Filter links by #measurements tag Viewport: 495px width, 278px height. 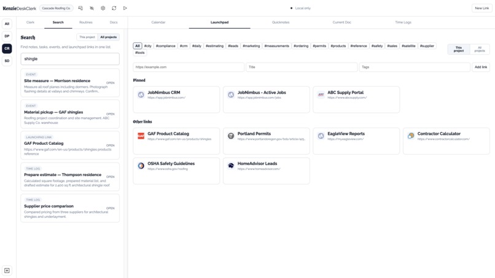[277, 46]
